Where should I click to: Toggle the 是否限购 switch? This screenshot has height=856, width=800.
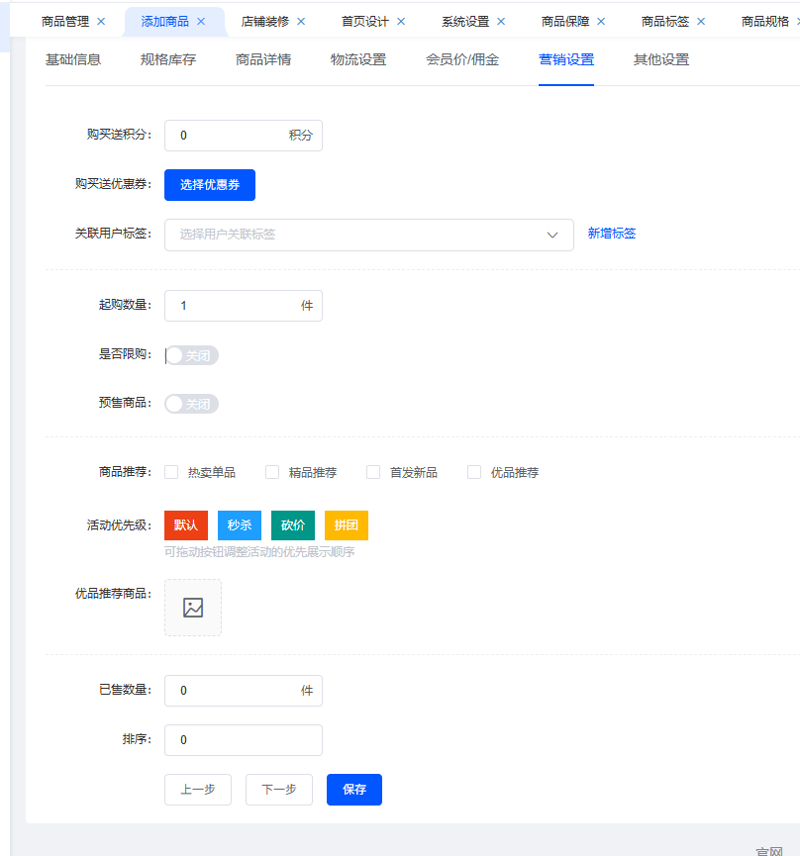(x=191, y=355)
